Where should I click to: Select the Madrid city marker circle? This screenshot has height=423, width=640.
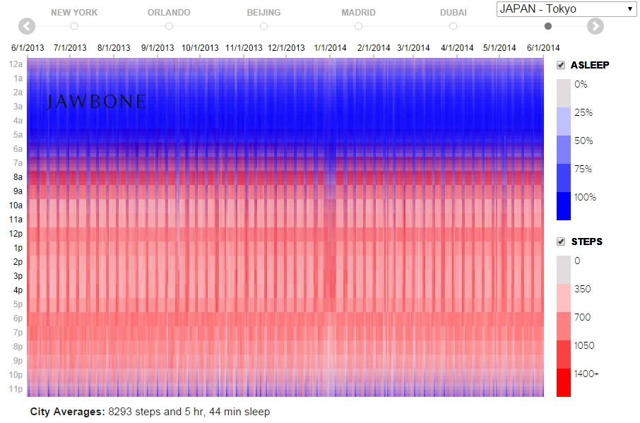pos(358,26)
